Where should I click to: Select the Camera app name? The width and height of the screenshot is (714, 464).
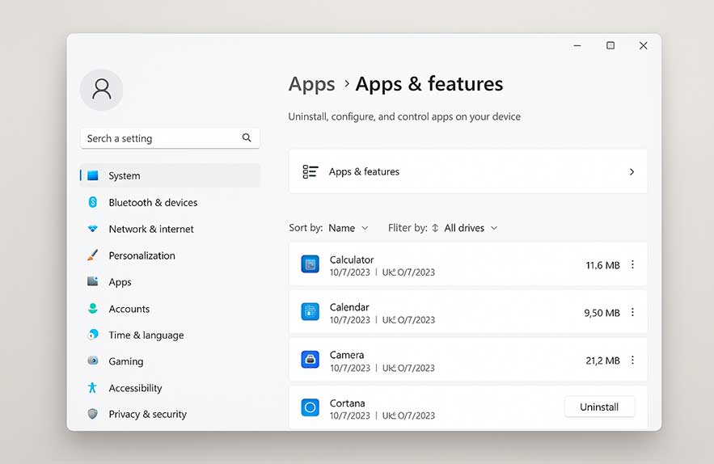pos(347,355)
